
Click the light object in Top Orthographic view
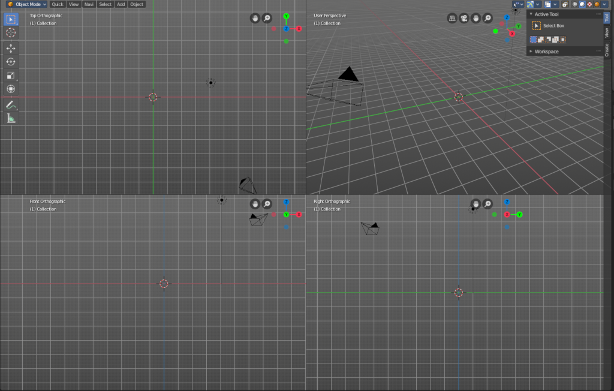(x=210, y=83)
